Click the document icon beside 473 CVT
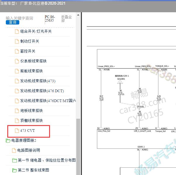The height and width of the screenshot is (175, 176). click(17, 131)
